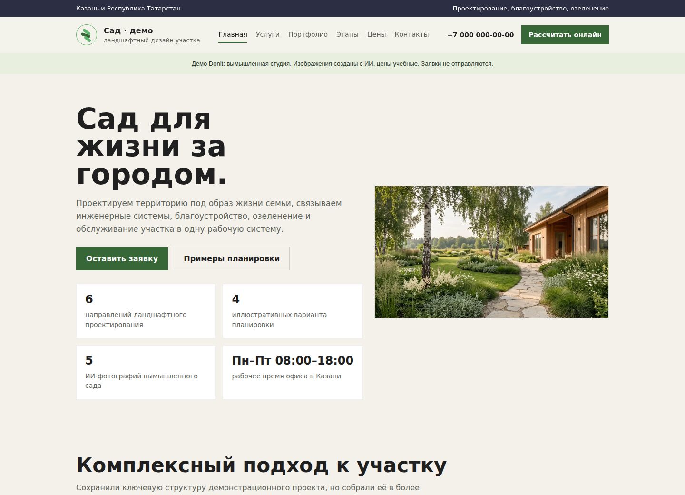
Task: Select the card with 4 иллюстративных варианта планировки
Action: click(x=293, y=311)
